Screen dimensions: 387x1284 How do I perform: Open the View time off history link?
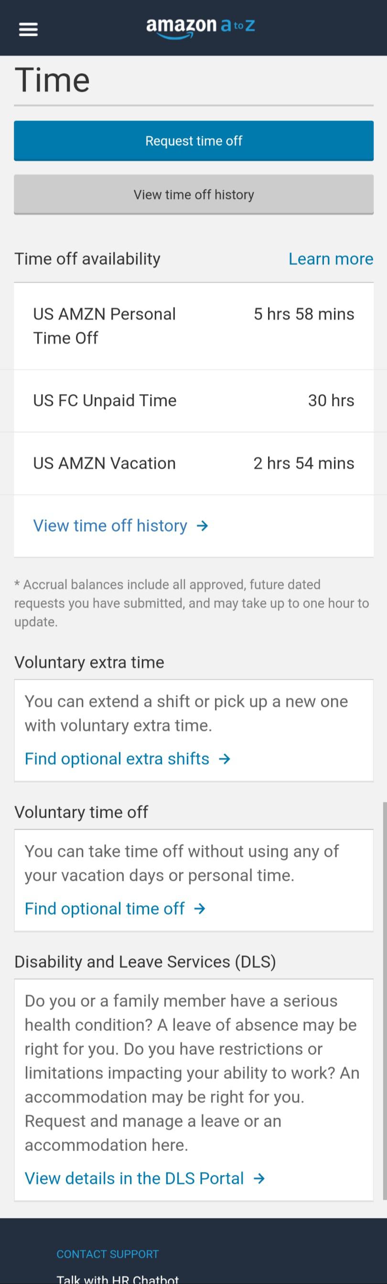click(110, 526)
